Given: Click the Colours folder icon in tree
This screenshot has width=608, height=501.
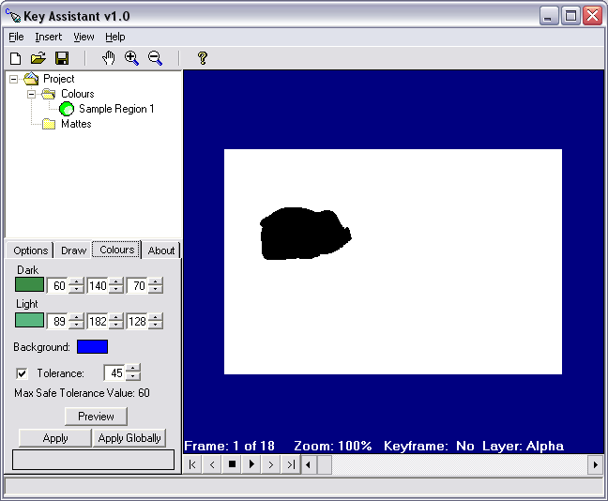Looking at the screenshot, I should coord(49,94).
